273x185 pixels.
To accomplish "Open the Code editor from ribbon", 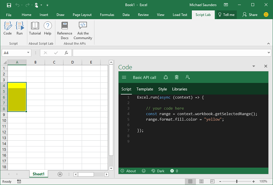I will [x=8, y=28].
